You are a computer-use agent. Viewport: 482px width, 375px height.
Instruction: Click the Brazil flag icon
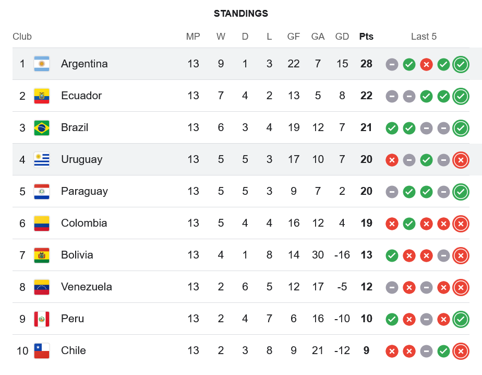[x=42, y=127]
